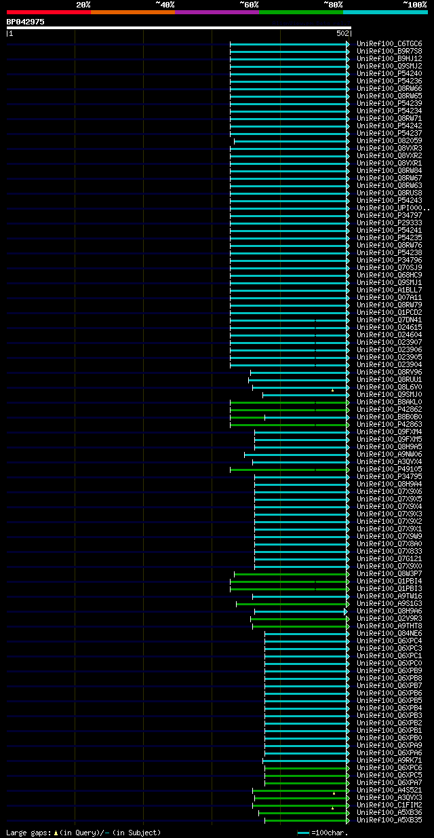The height and width of the screenshot is (838, 434).
Task: Click the cyan ~100% identity legend segment
Action: click(385, 12)
